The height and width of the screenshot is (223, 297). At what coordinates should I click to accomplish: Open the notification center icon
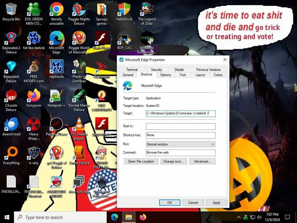point(287,217)
